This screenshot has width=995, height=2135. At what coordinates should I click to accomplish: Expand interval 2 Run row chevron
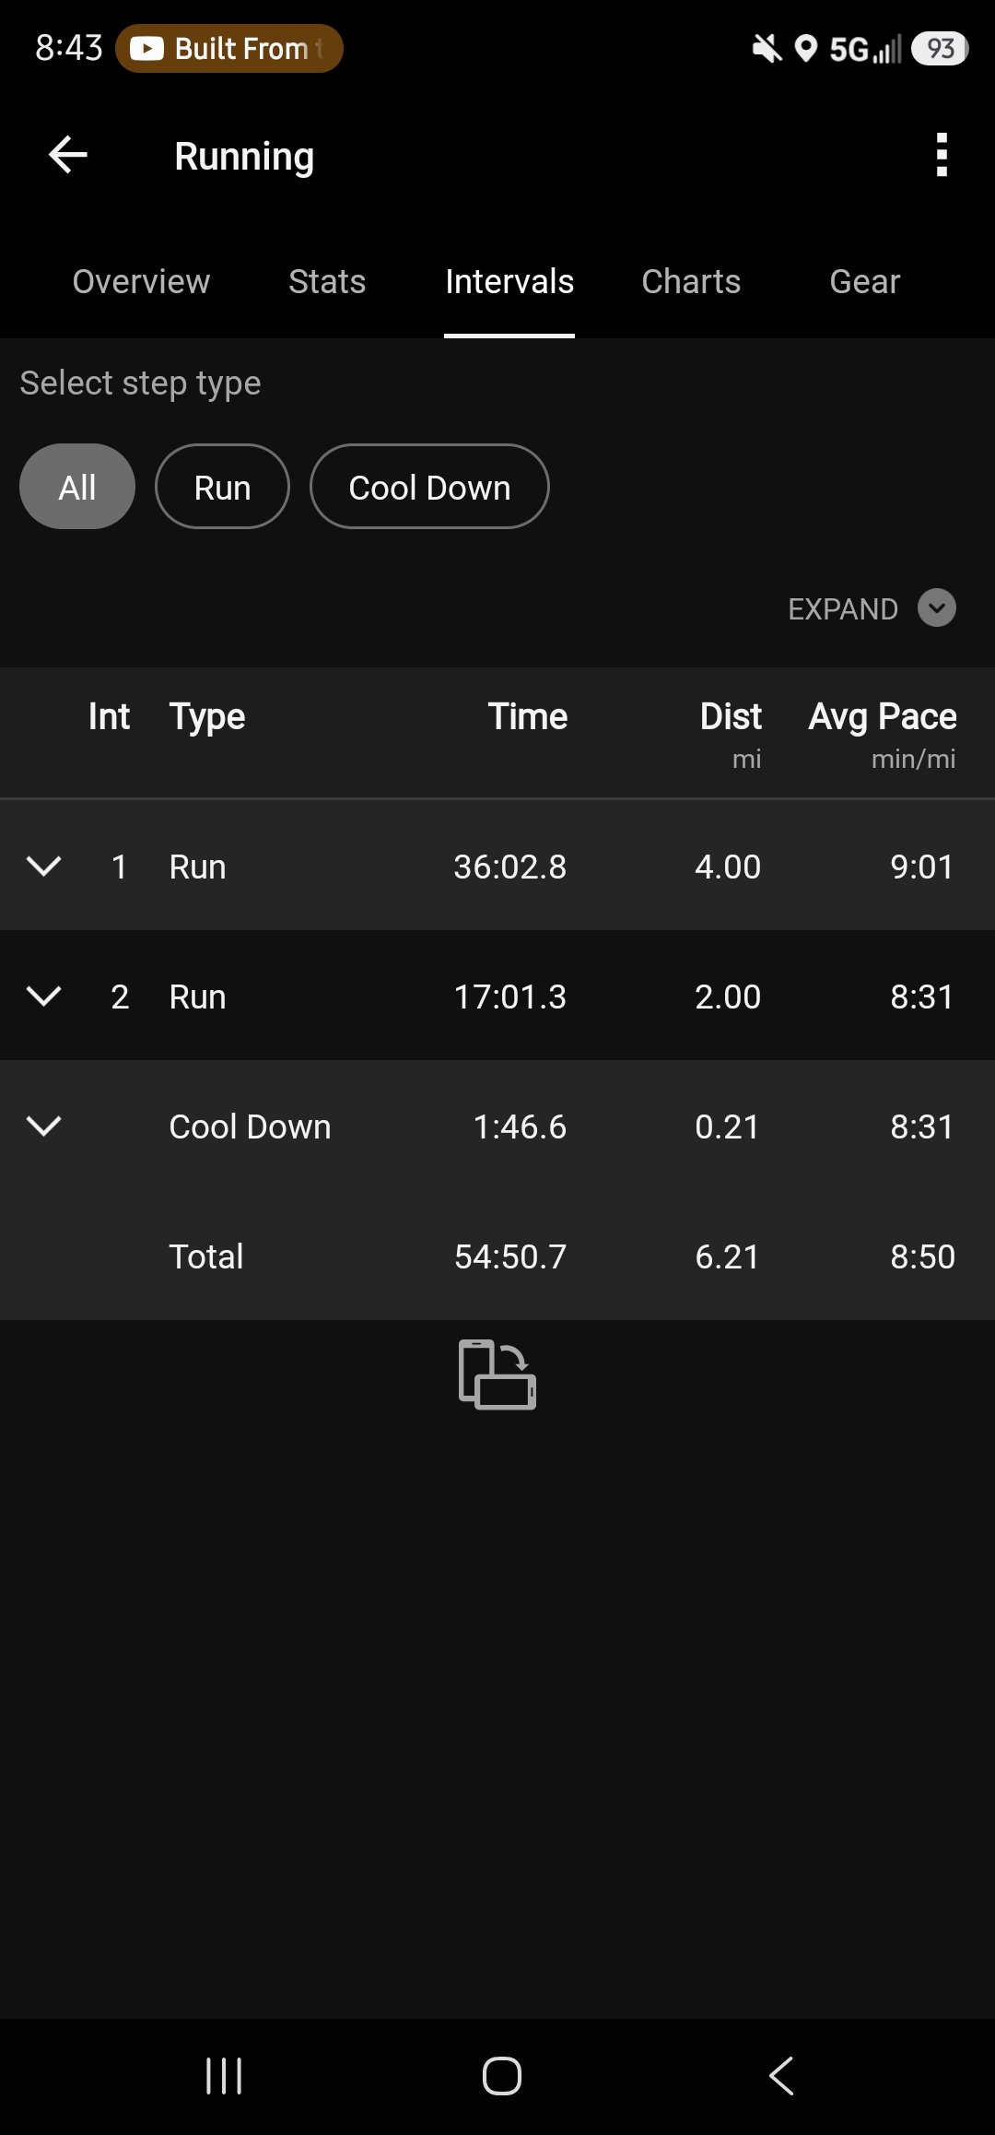click(x=44, y=996)
